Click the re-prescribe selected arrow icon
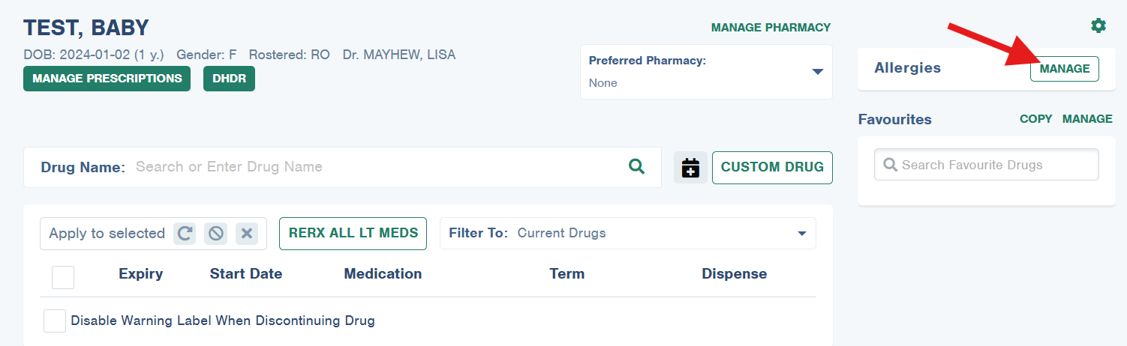Image resolution: width=1127 pixels, height=346 pixels. coord(185,234)
